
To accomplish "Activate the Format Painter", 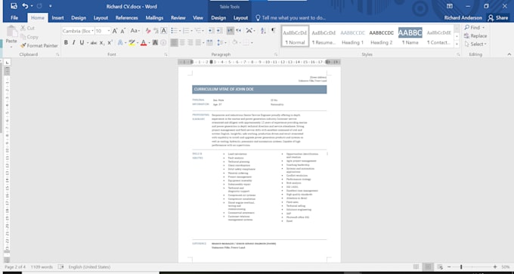I will 39,45.
